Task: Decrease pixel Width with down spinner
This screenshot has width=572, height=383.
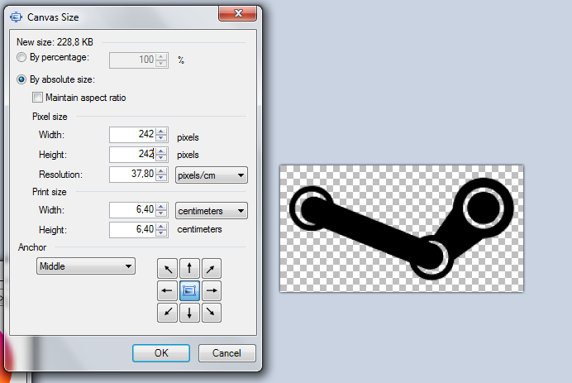Action: pos(161,138)
